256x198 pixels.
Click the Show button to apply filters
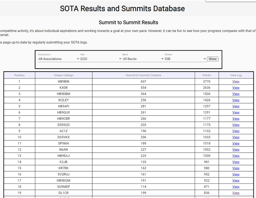pyautogui.click(x=212, y=59)
